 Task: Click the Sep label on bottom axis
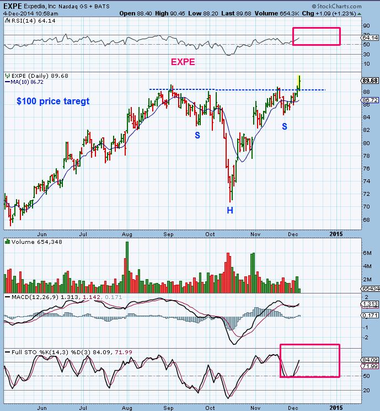169,408
